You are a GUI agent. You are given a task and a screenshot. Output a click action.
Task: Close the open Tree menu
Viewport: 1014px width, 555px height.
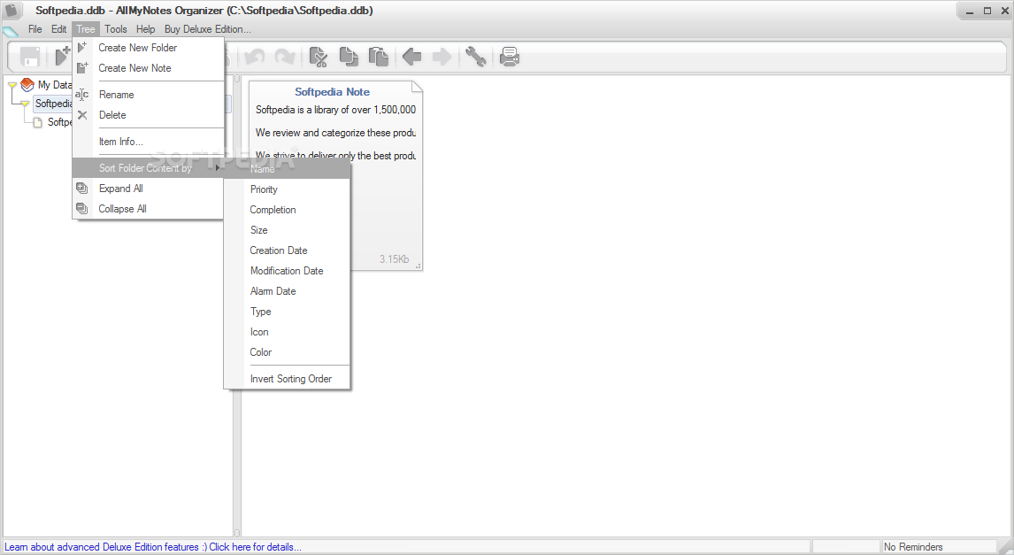(85, 29)
